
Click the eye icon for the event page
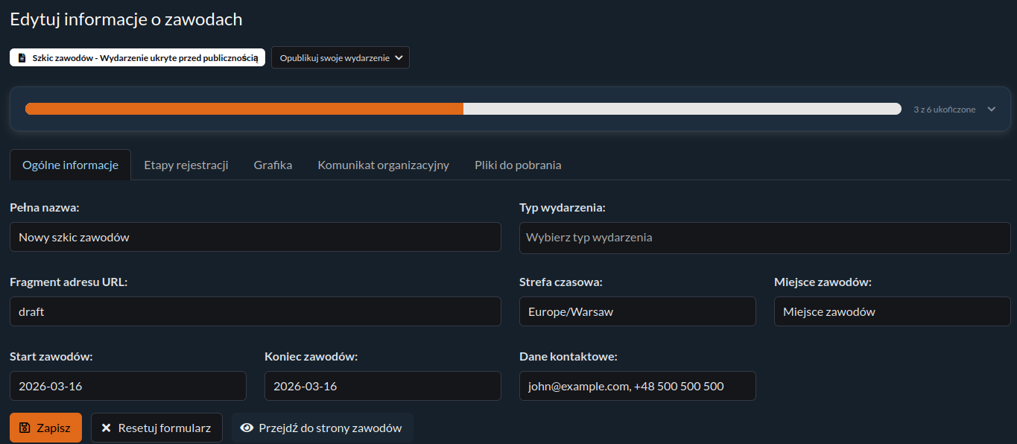click(x=247, y=428)
